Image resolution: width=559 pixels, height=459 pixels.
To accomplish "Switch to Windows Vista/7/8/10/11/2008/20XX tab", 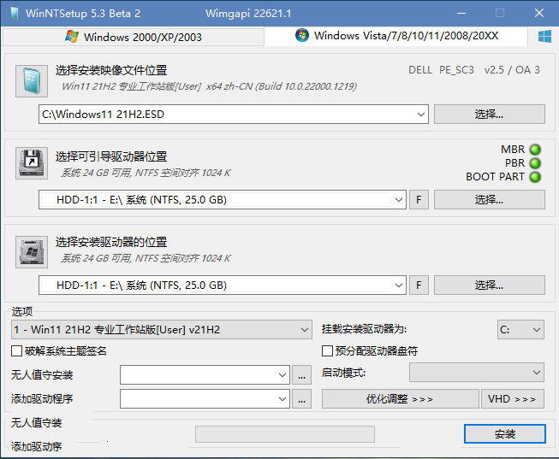I will pyautogui.click(x=396, y=36).
